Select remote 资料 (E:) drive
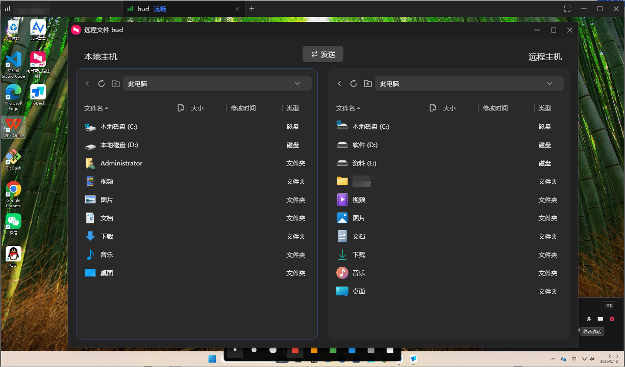 coord(449,163)
